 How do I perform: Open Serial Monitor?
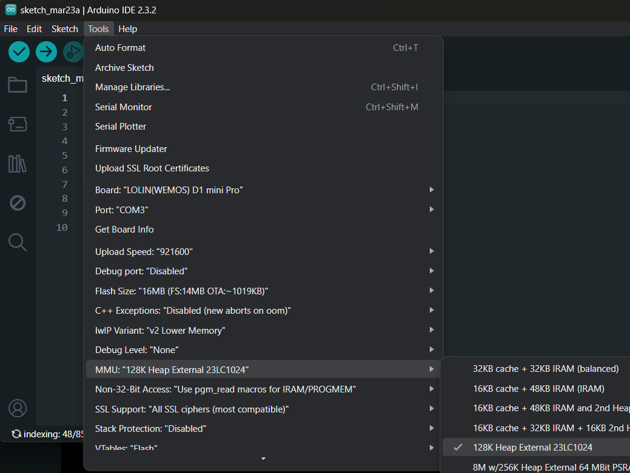[263, 107]
